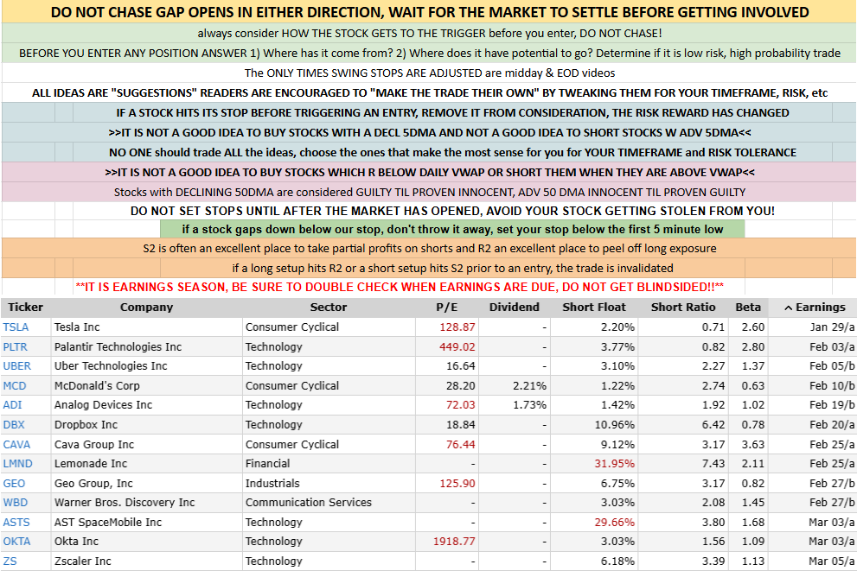Sort table by Sector column header
Screen dimensions: 857x571
[x=329, y=307]
